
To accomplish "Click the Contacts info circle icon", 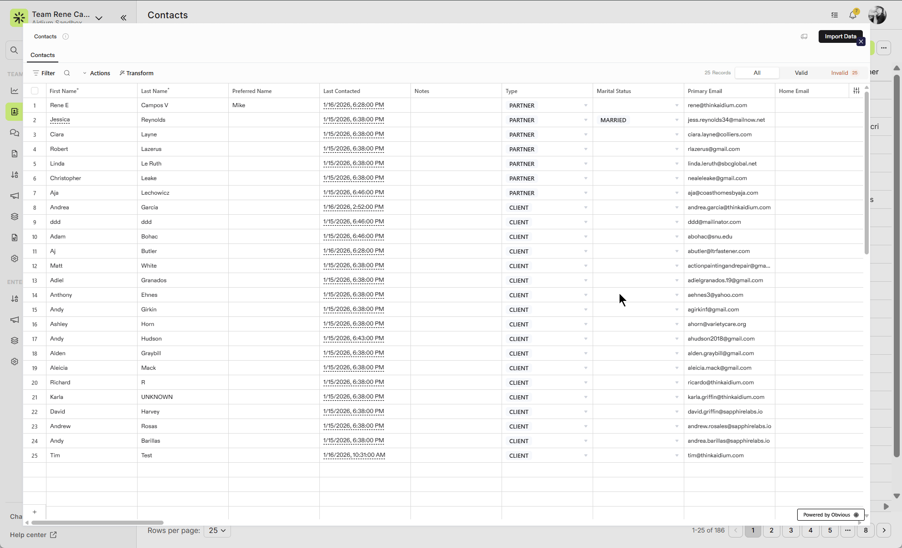I will pos(66,36).
